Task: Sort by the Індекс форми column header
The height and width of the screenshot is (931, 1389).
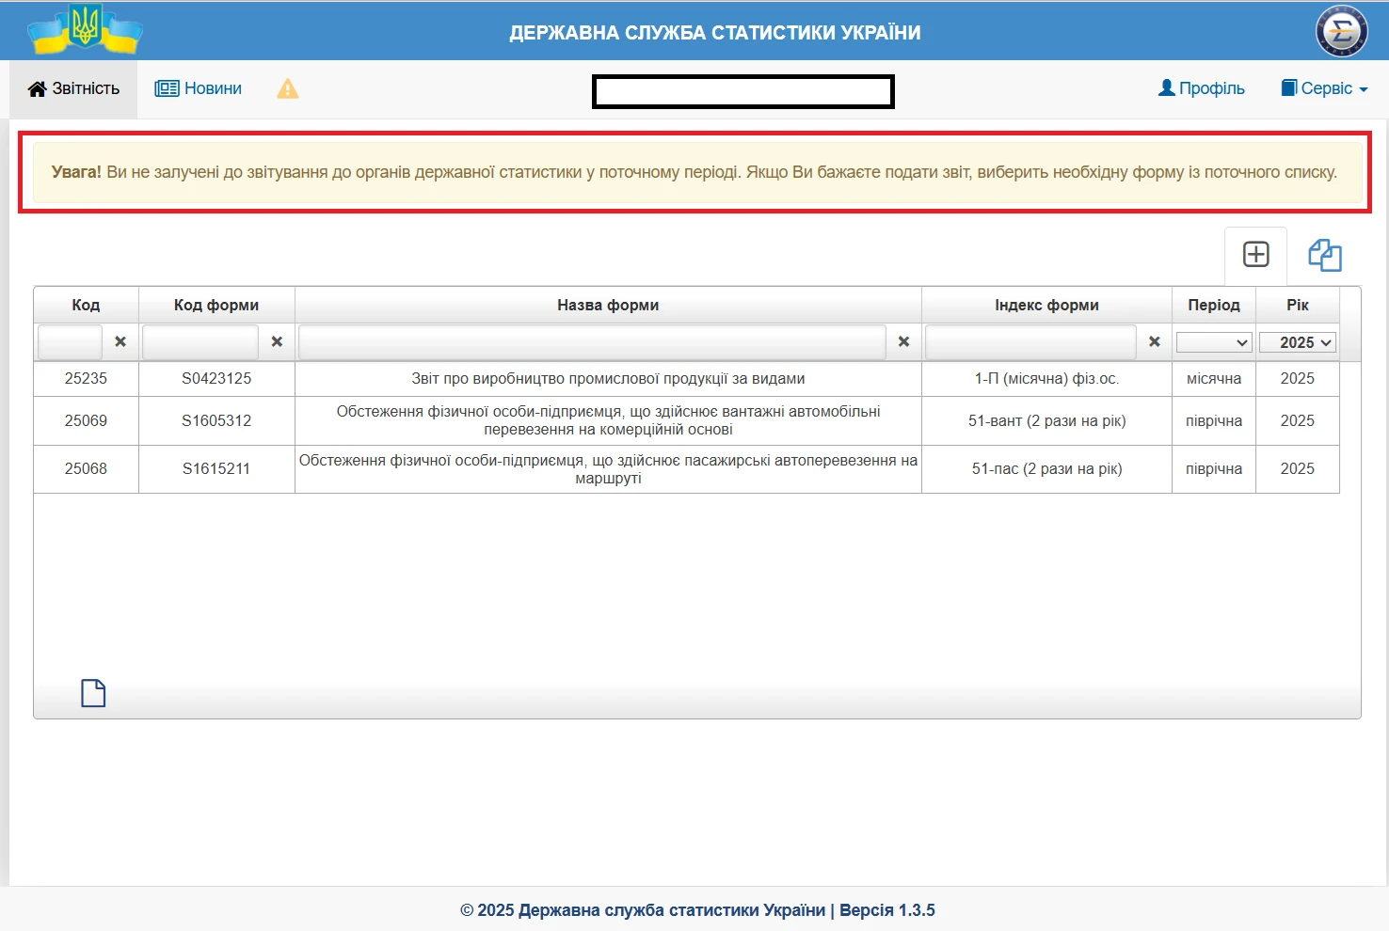Action: [x=1046, y=305]
